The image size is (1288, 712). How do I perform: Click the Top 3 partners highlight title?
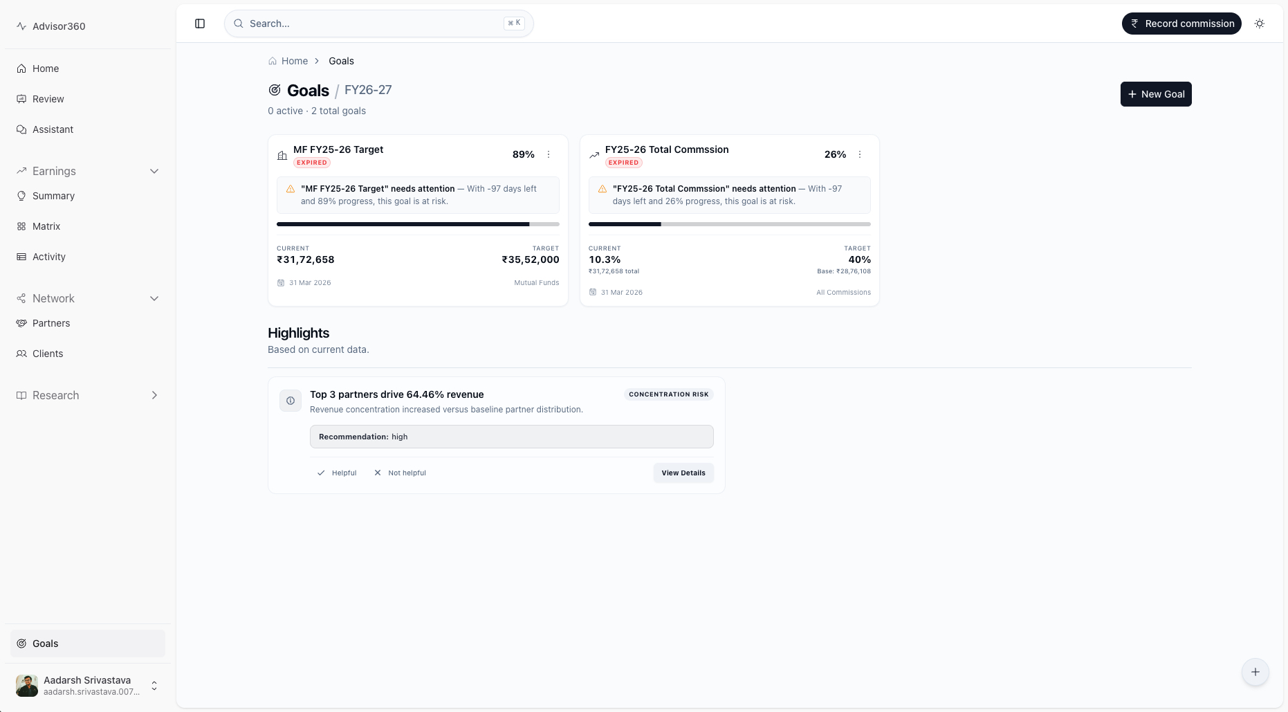click(397, 394)
